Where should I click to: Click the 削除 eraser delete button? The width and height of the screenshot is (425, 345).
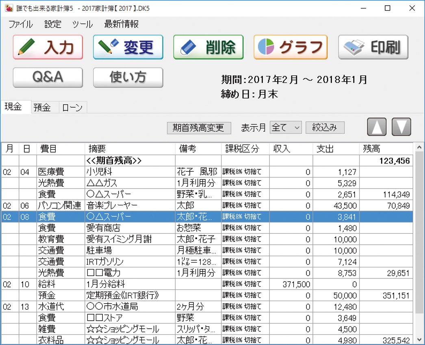click(208, 47)
